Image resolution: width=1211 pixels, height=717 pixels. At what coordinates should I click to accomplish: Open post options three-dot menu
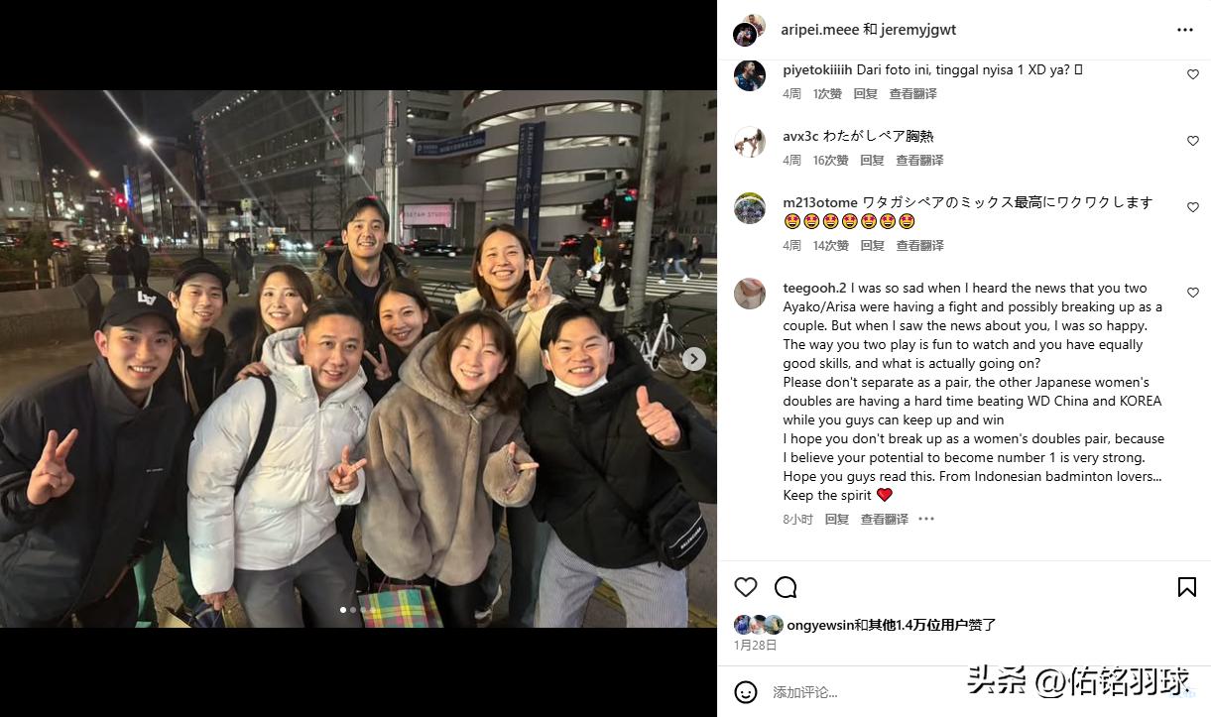1184,30
